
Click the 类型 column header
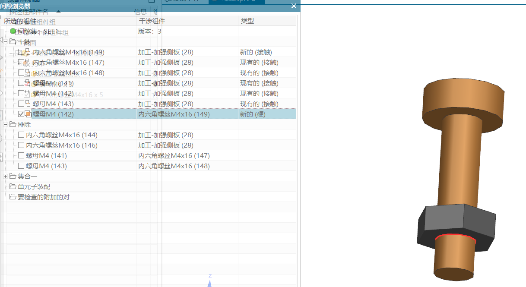[247, 21]
